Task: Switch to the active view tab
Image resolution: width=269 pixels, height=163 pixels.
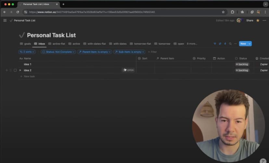Action: tap(74, 44)
